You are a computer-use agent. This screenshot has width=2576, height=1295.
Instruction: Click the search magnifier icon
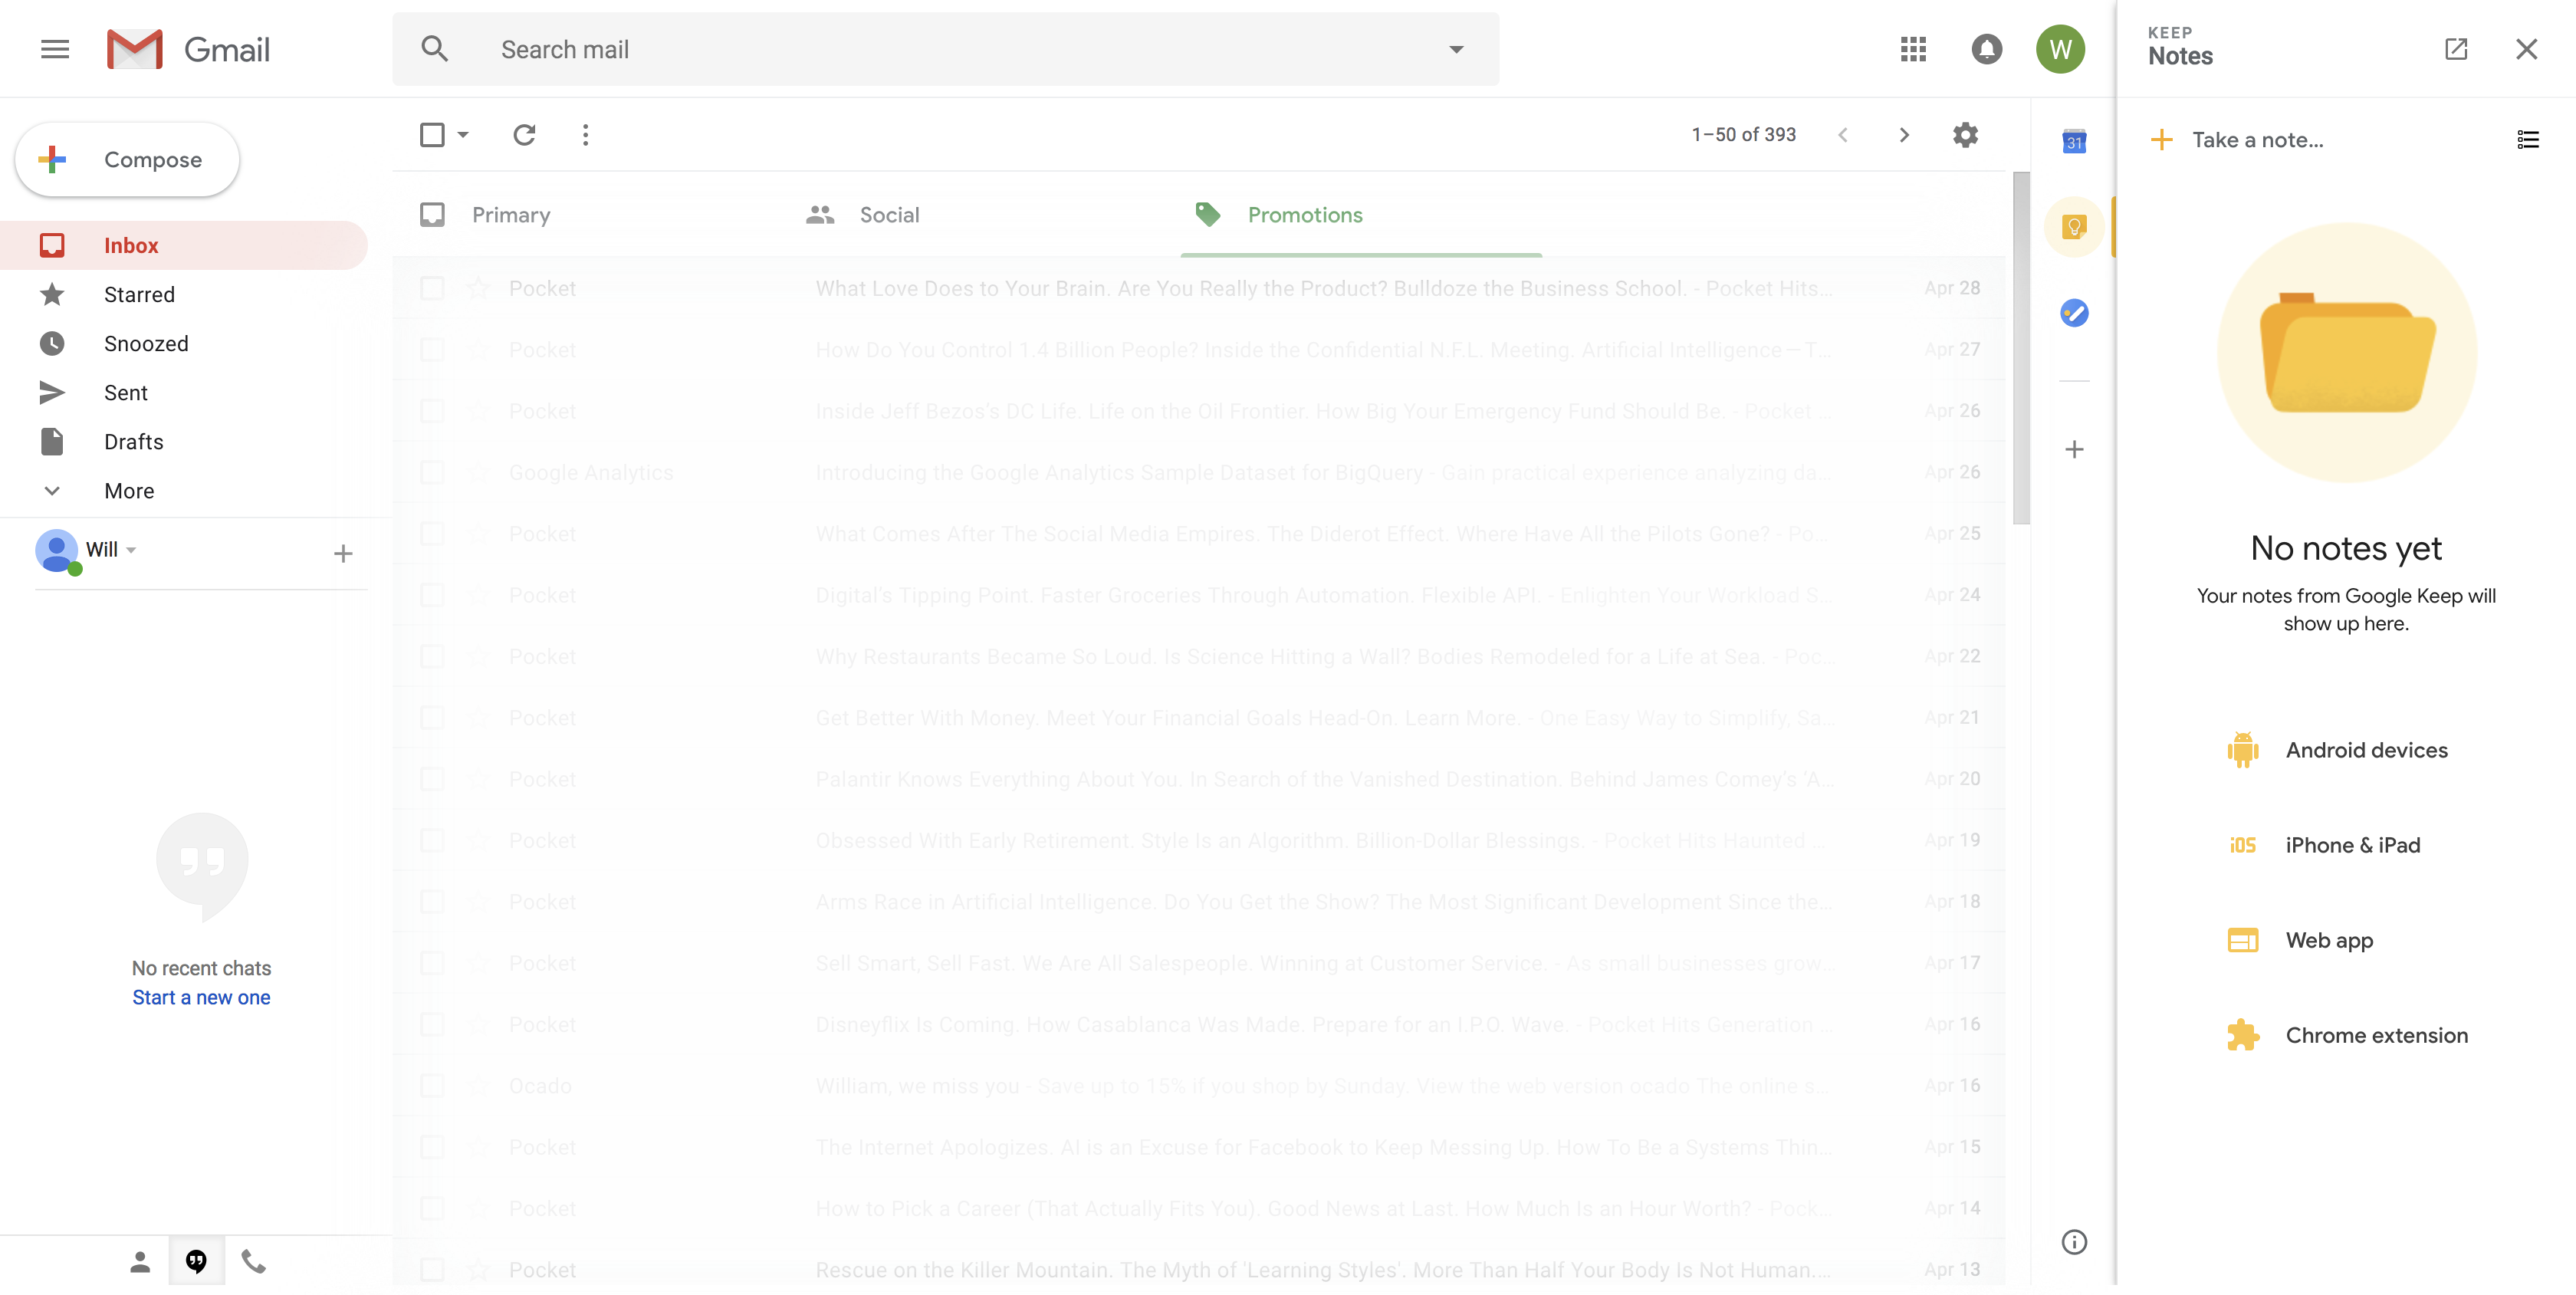pos(434,49)
